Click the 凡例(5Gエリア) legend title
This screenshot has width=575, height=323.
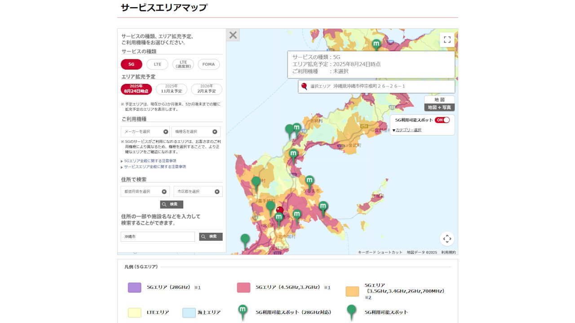(141, 267)
